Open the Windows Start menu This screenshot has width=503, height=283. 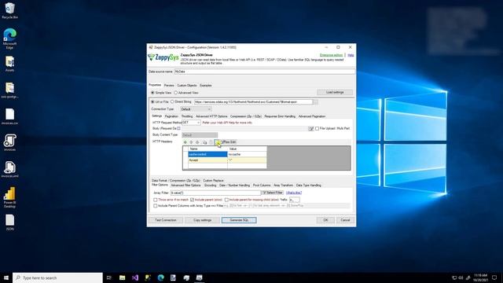(x=6, y=277)
